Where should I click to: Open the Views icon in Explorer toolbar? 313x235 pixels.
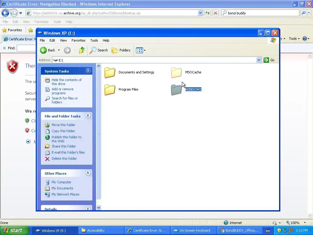point(139,50)
